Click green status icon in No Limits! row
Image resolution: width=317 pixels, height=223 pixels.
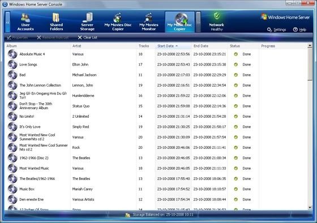pos(235,117)
